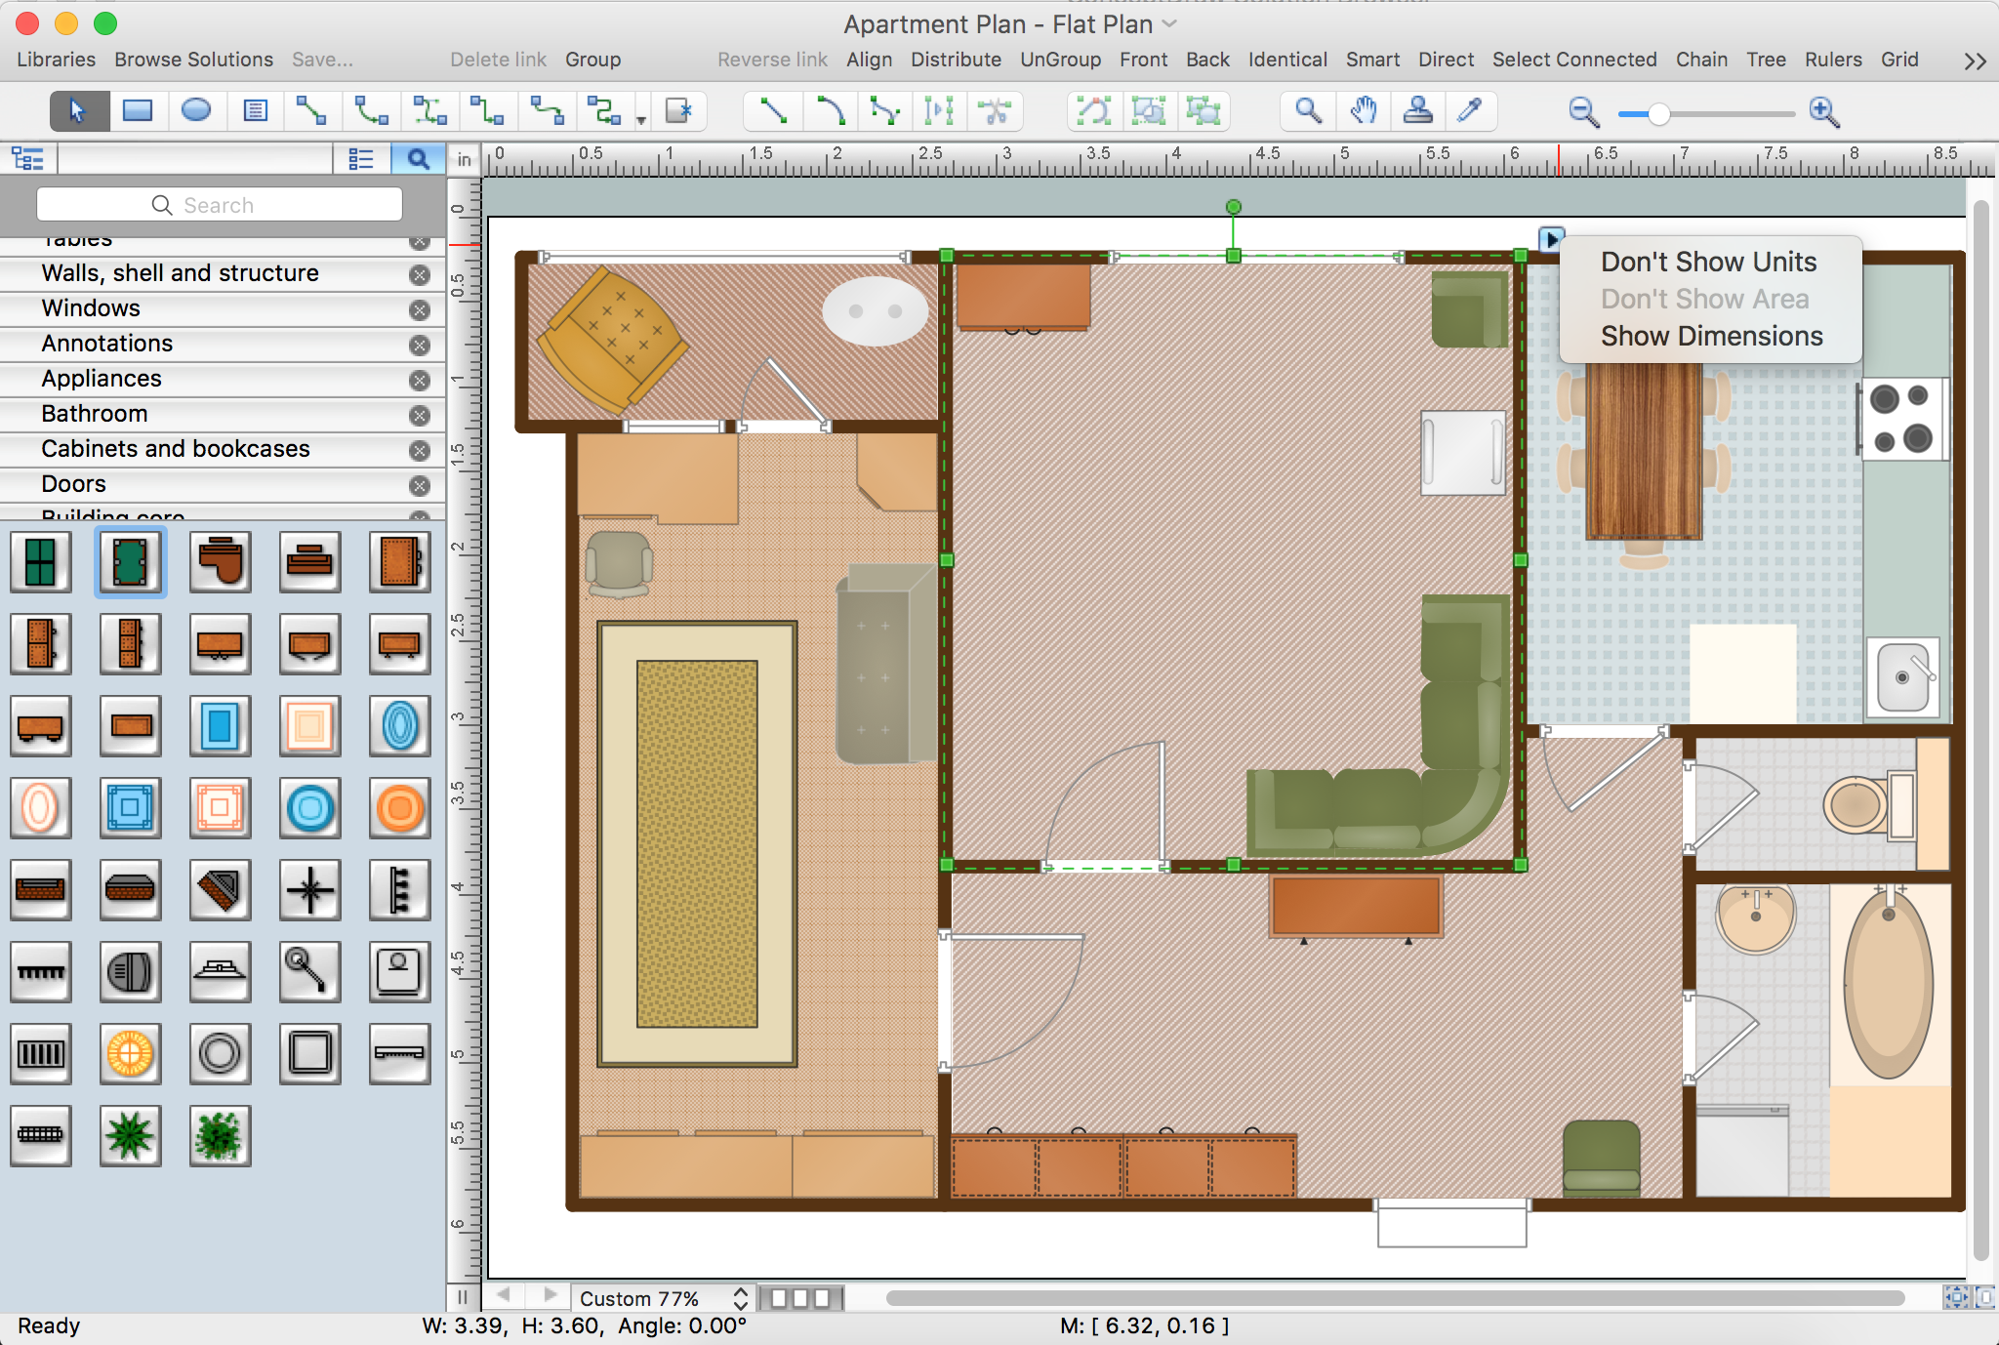Expand the Building core category
This screenshot has height=1345, width=1999.
[111, 519]
